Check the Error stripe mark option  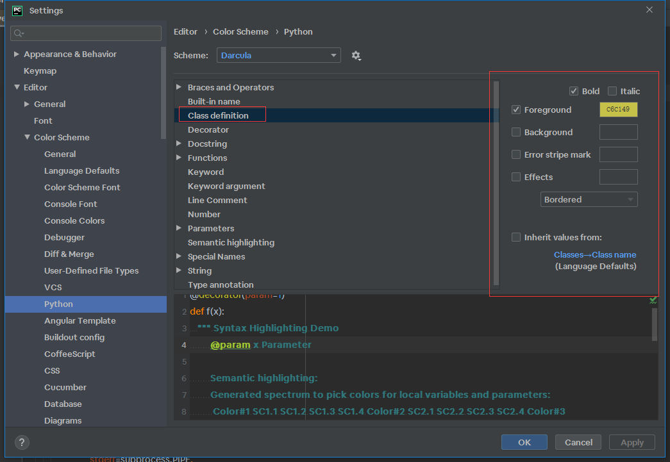click(516, 154)
